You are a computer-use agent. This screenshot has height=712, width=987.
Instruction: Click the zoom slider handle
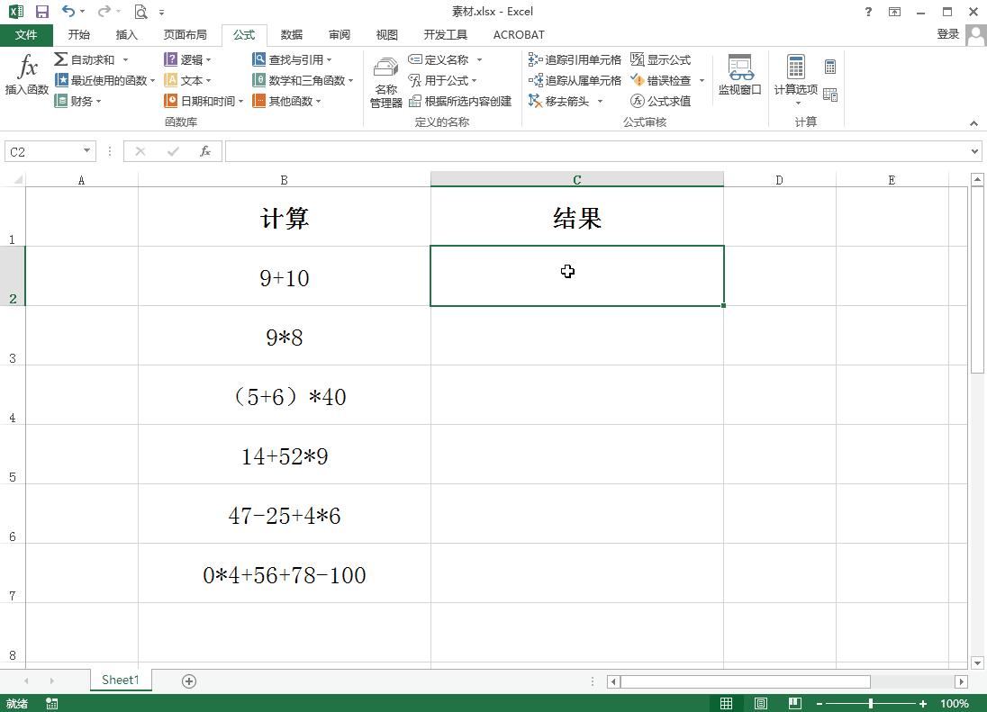(x=871, y=703)
